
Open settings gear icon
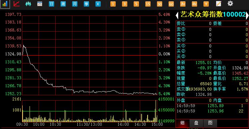230,4
